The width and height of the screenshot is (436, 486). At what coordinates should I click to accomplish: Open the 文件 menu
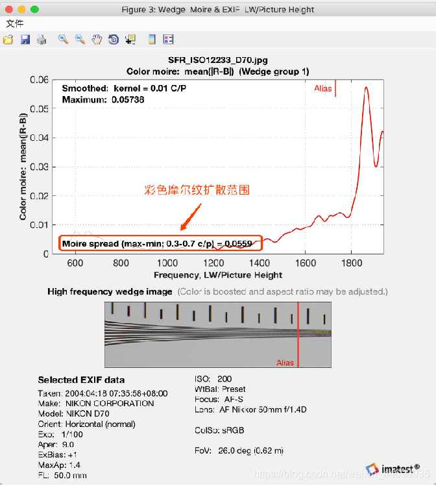(14, 23)
